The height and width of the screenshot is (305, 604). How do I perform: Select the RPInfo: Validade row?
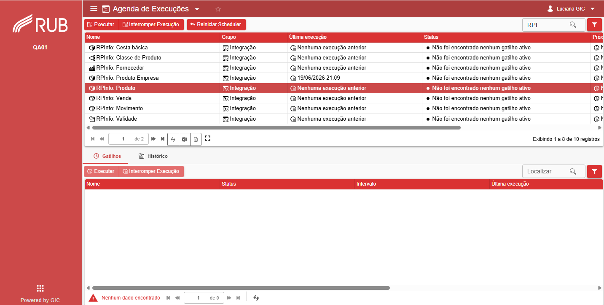(344, 119)
